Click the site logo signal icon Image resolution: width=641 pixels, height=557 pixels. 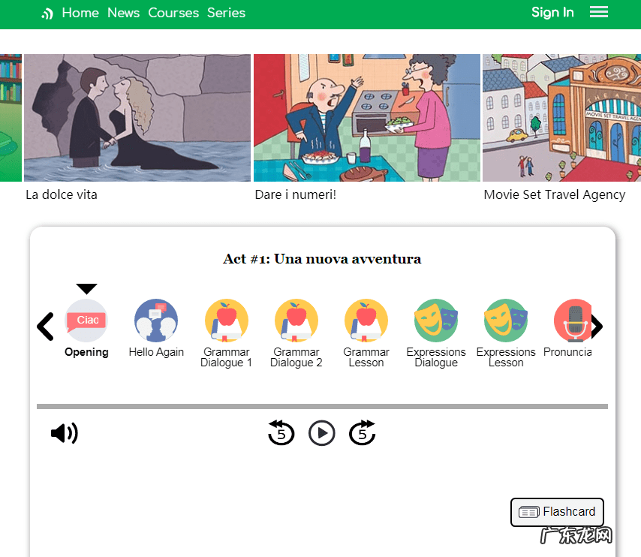[47, 14]
